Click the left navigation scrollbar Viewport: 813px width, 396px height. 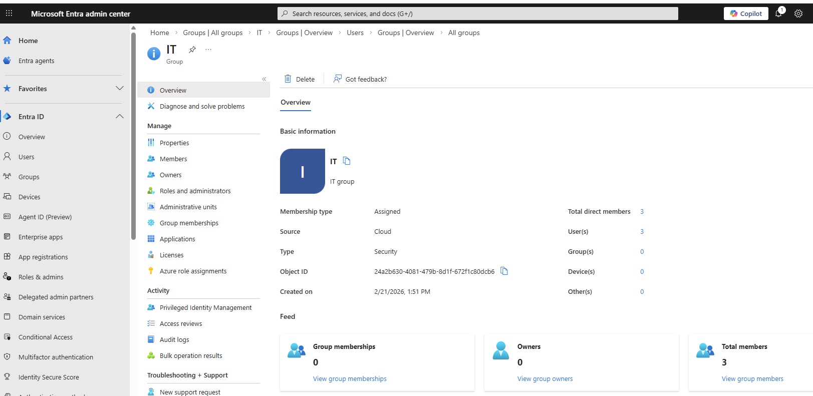point(133,135)
